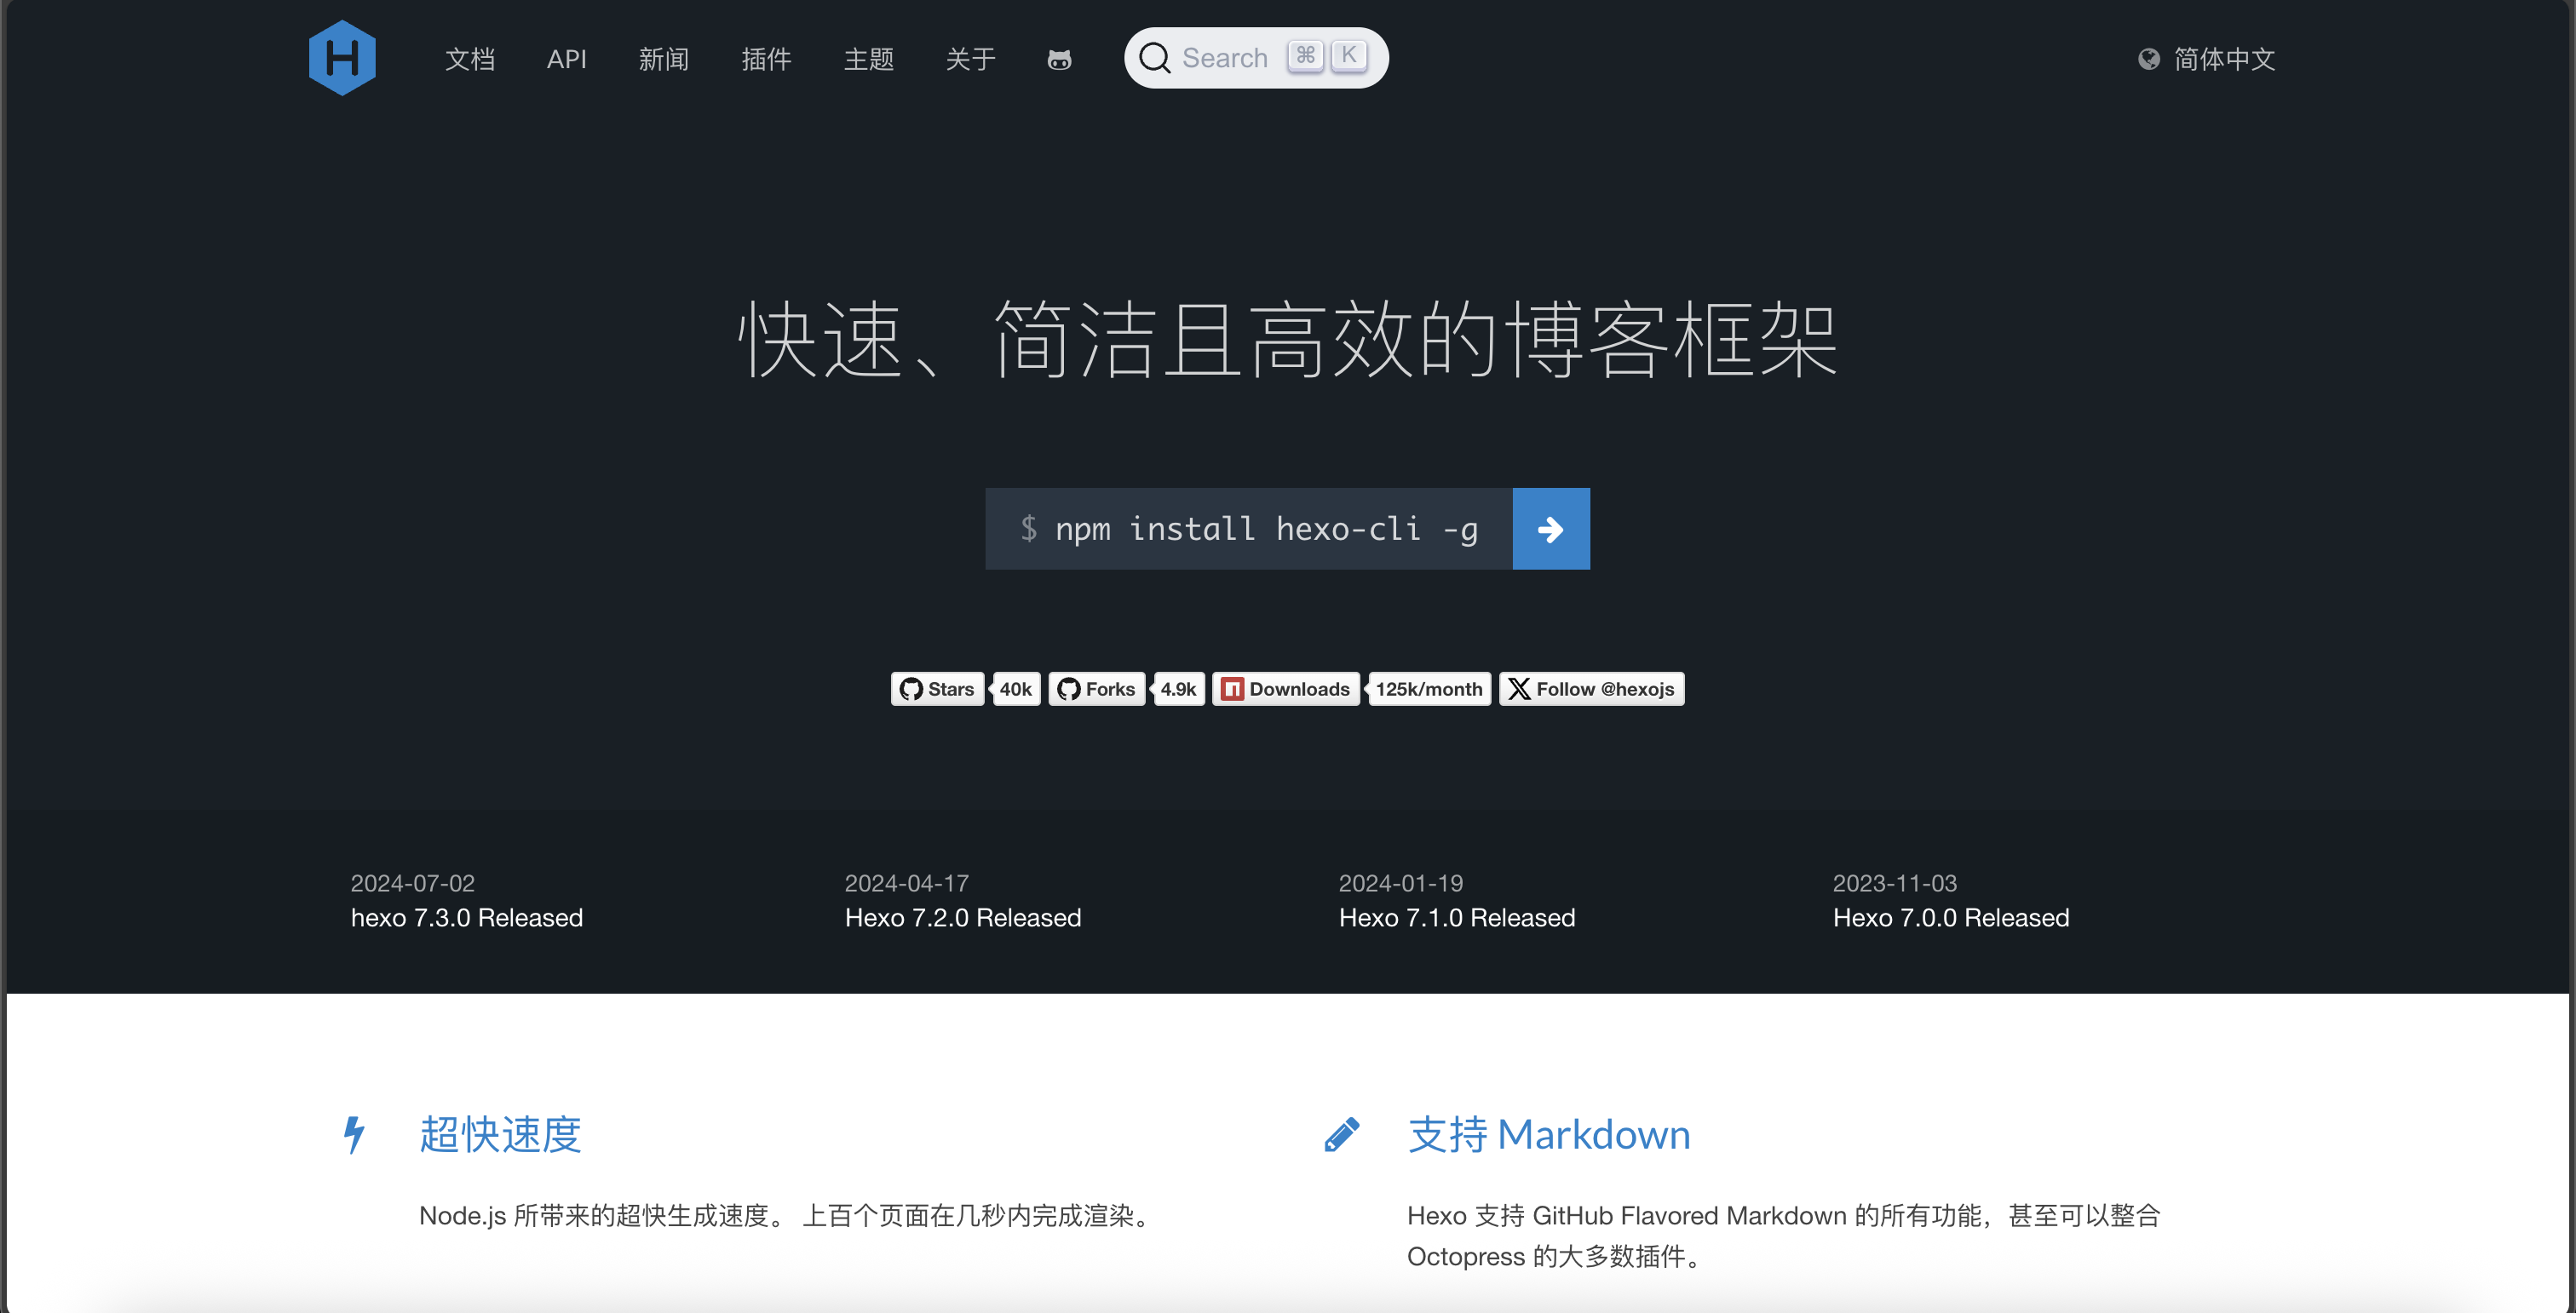
Task: Click the GitHub Forks badge
Action: point(1097,689)
